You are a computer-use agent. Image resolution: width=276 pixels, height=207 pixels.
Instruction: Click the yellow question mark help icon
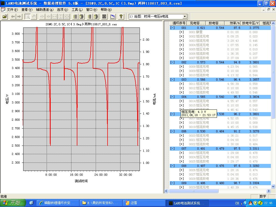(x=121, y=16)
